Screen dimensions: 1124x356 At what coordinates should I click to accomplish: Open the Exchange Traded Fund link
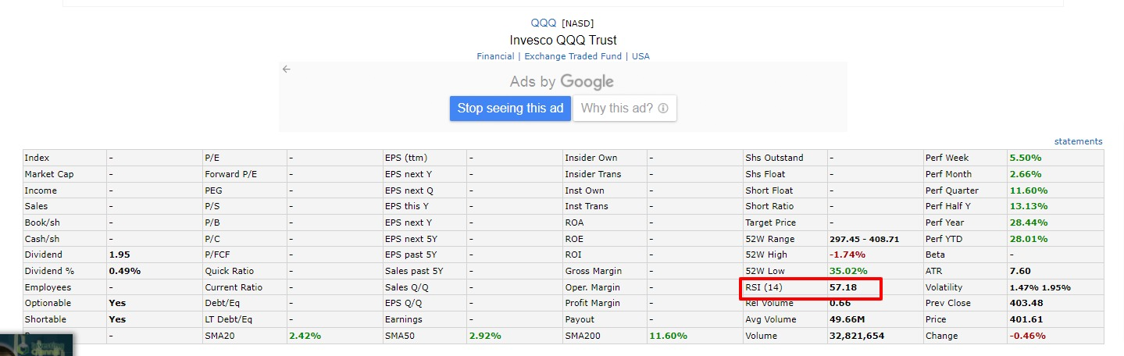tap(573, 56)
